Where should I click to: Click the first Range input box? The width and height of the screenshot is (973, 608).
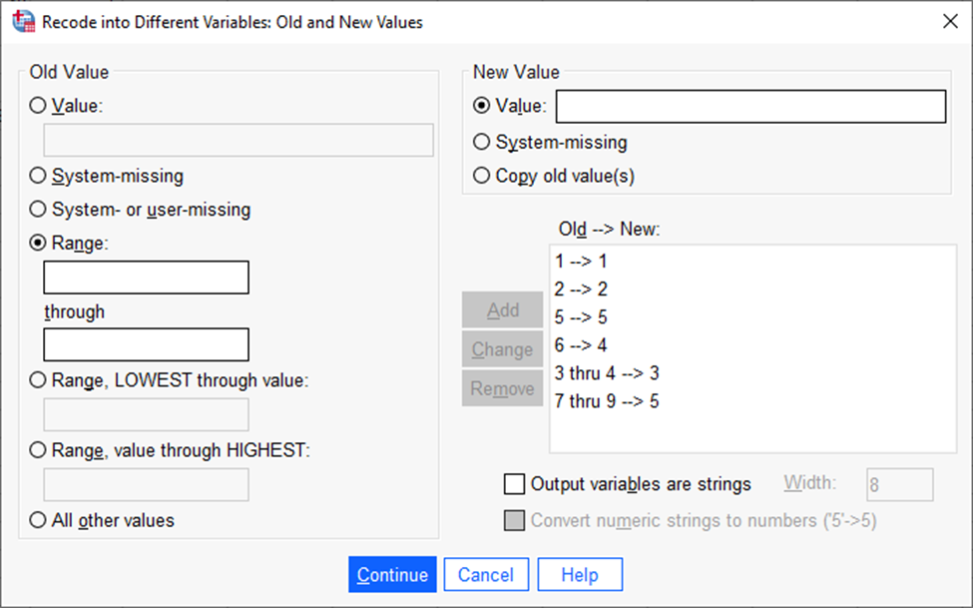point(147,277)
